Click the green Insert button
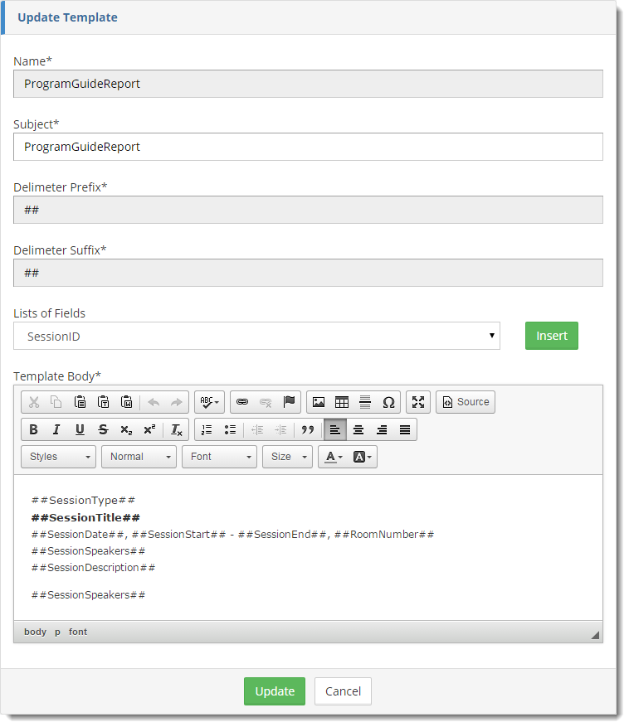Image resolution: width=629 pixels, height=727 pixels. 551,336
